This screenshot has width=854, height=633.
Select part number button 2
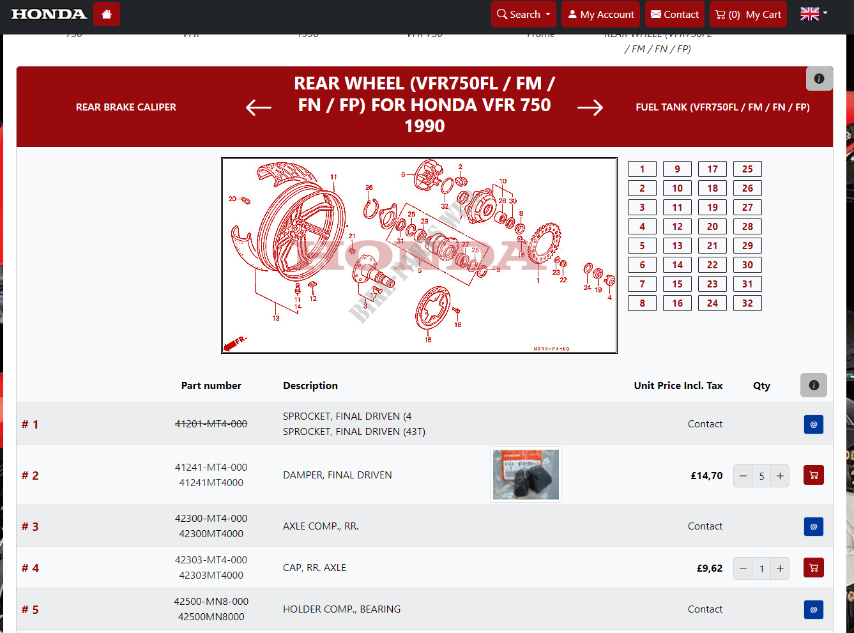tap(642, 188)
